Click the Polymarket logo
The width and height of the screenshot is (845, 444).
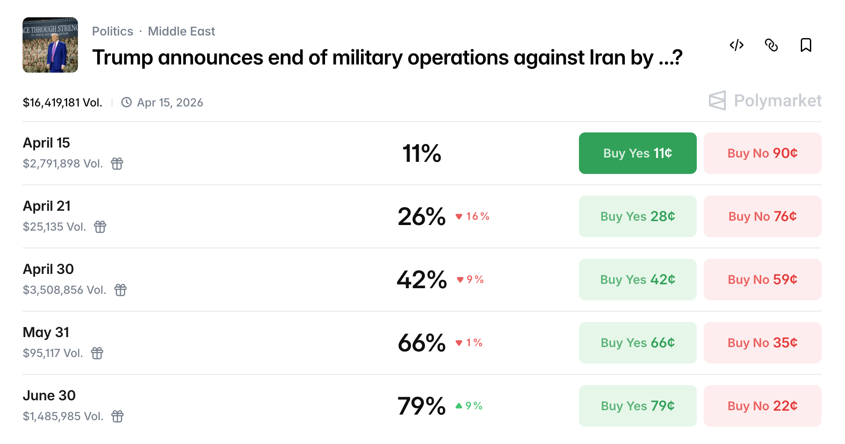click(x=765, y=101)
